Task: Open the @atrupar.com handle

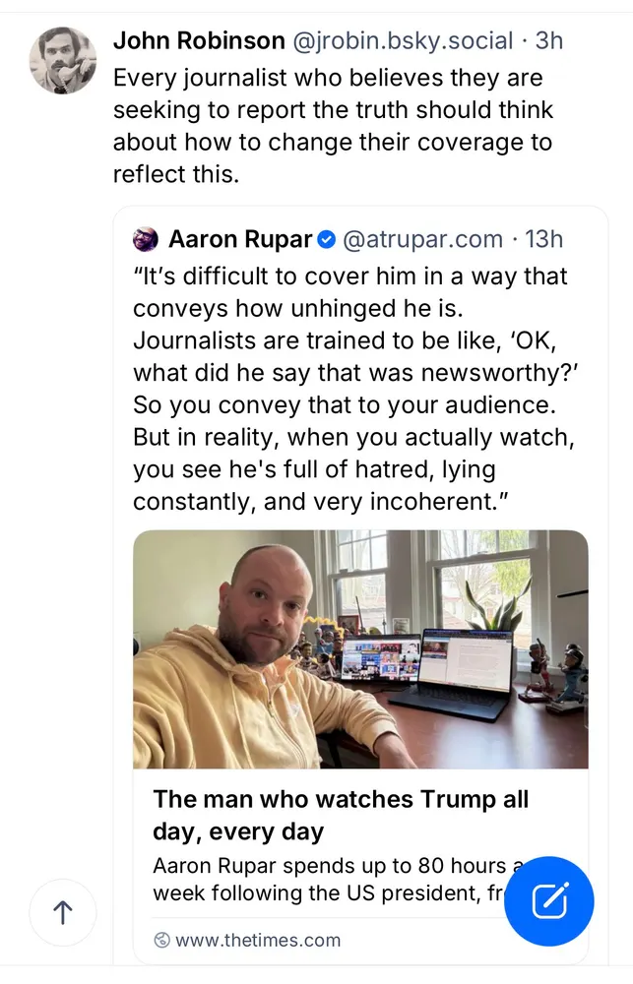Action: click(423, 239)
